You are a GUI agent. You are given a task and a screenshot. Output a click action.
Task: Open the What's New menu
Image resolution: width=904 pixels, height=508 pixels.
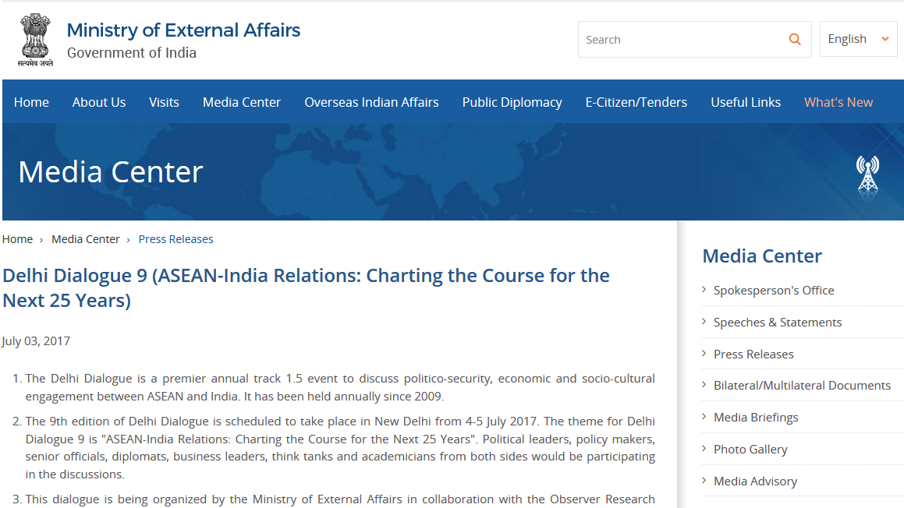coord(838,102)
